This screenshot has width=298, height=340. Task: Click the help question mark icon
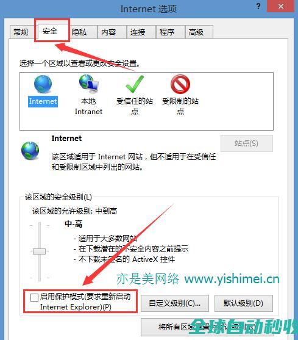(258, 6)
